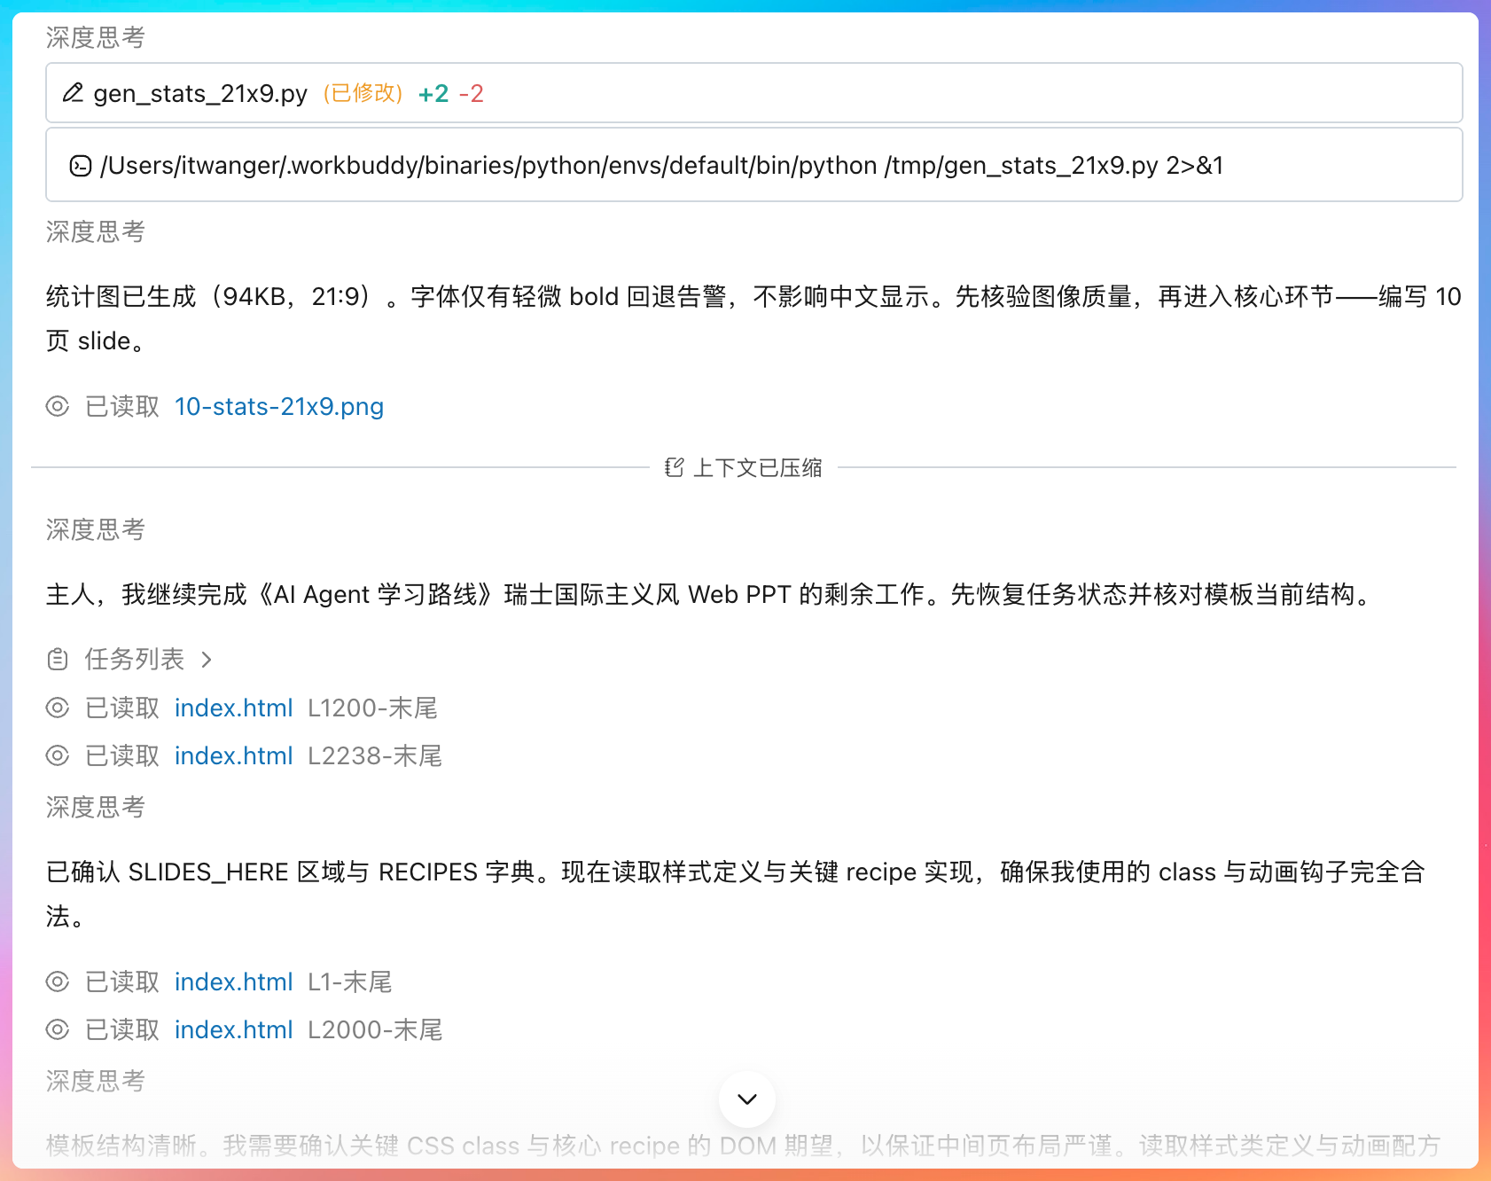Click the +2 added lines count

point(433,94)
